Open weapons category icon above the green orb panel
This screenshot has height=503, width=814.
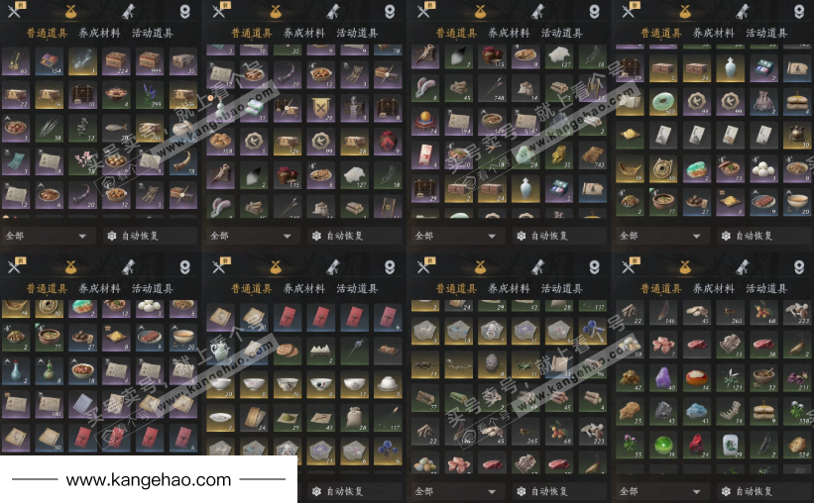tap(630, 266)
